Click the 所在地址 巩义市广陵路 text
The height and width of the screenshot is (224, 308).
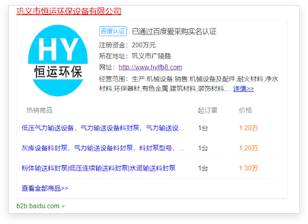coord(135,56)
